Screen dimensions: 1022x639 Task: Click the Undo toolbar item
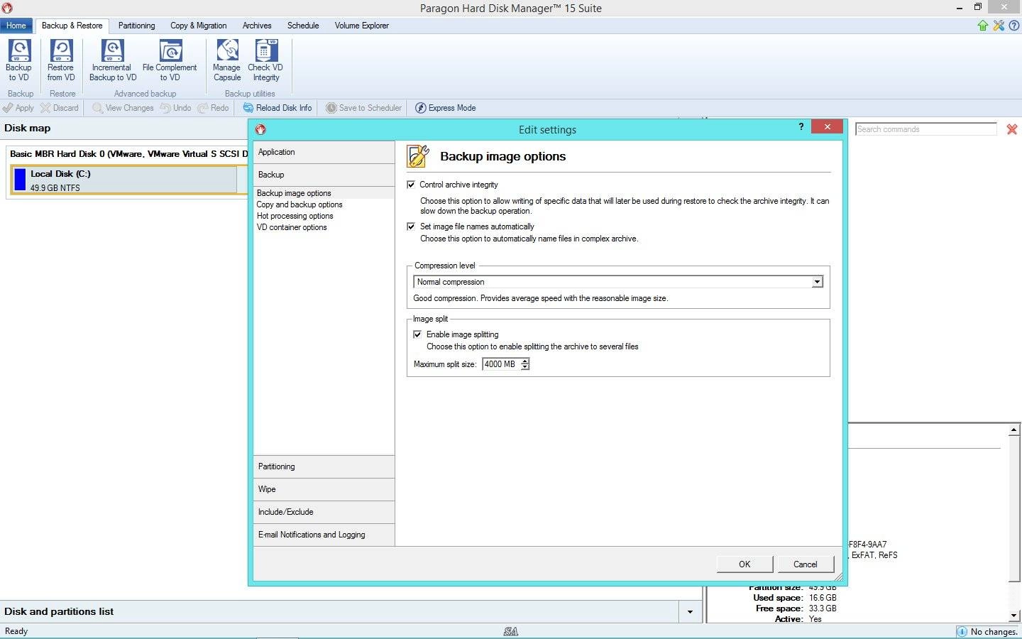(x=175, y=108)
